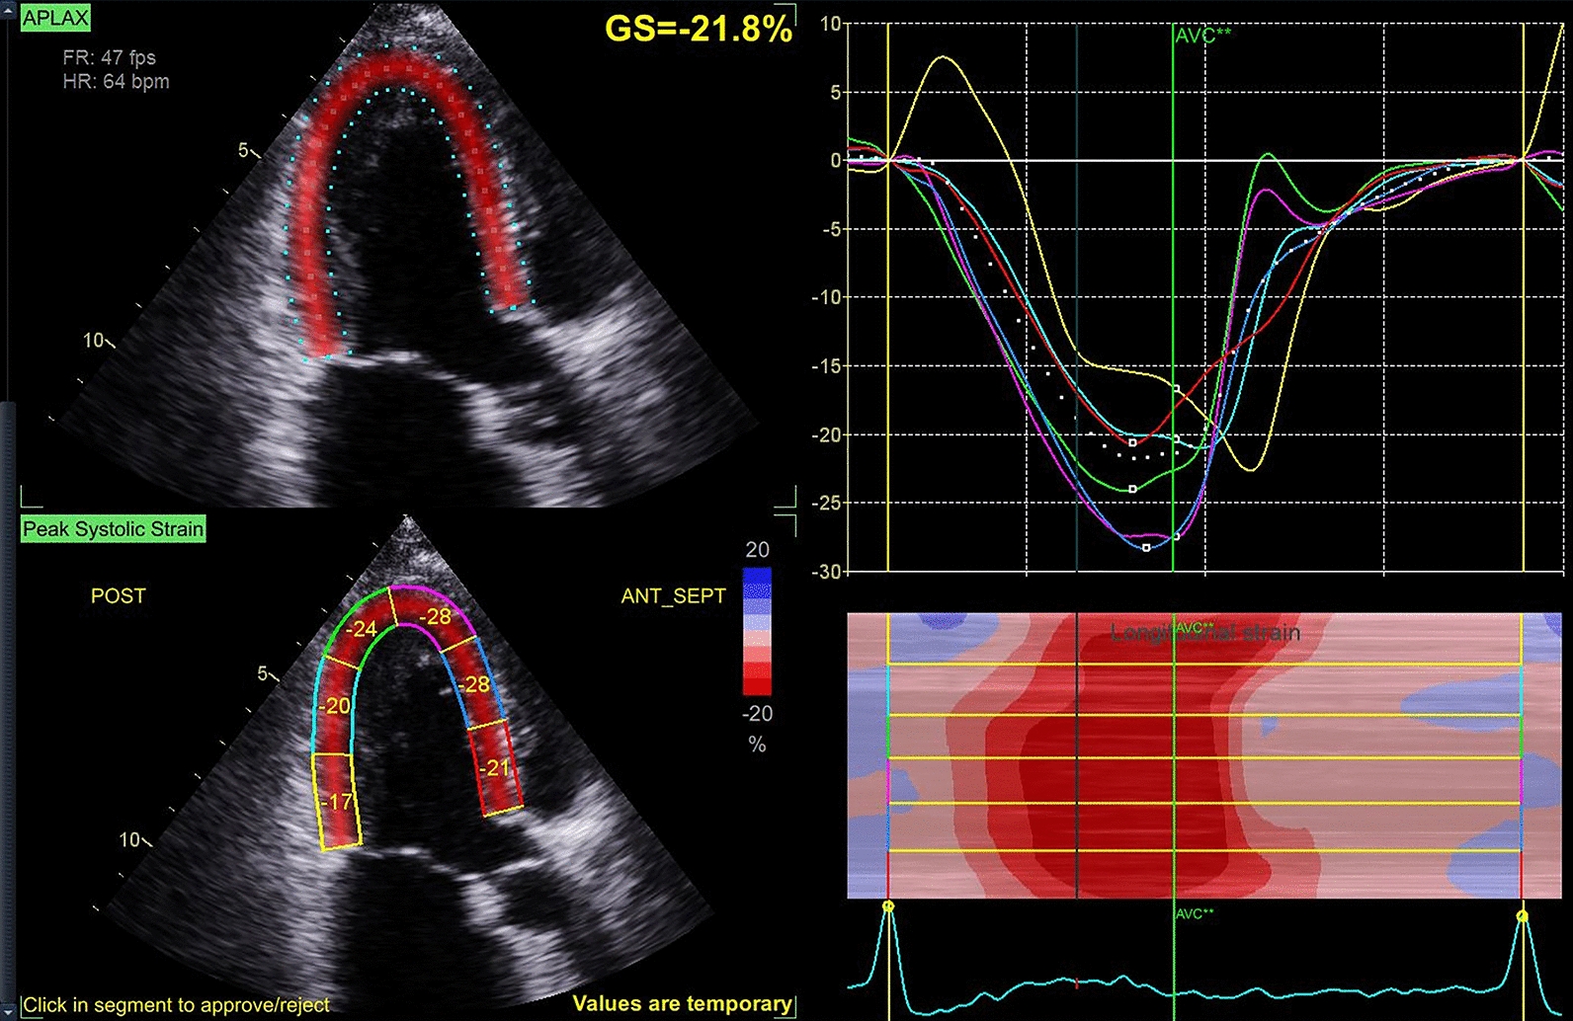Click the POST wall label
The image size is (1573, 1021).
tap(118, 595)
